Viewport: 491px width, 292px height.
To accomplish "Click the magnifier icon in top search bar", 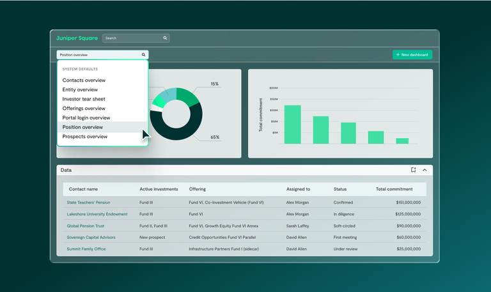I will click(x=165, y=38).
